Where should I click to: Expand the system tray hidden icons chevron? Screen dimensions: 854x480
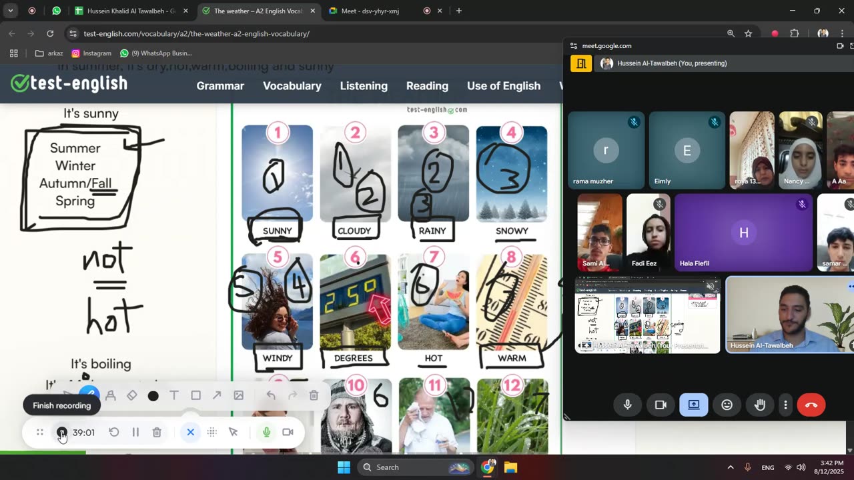730,467
